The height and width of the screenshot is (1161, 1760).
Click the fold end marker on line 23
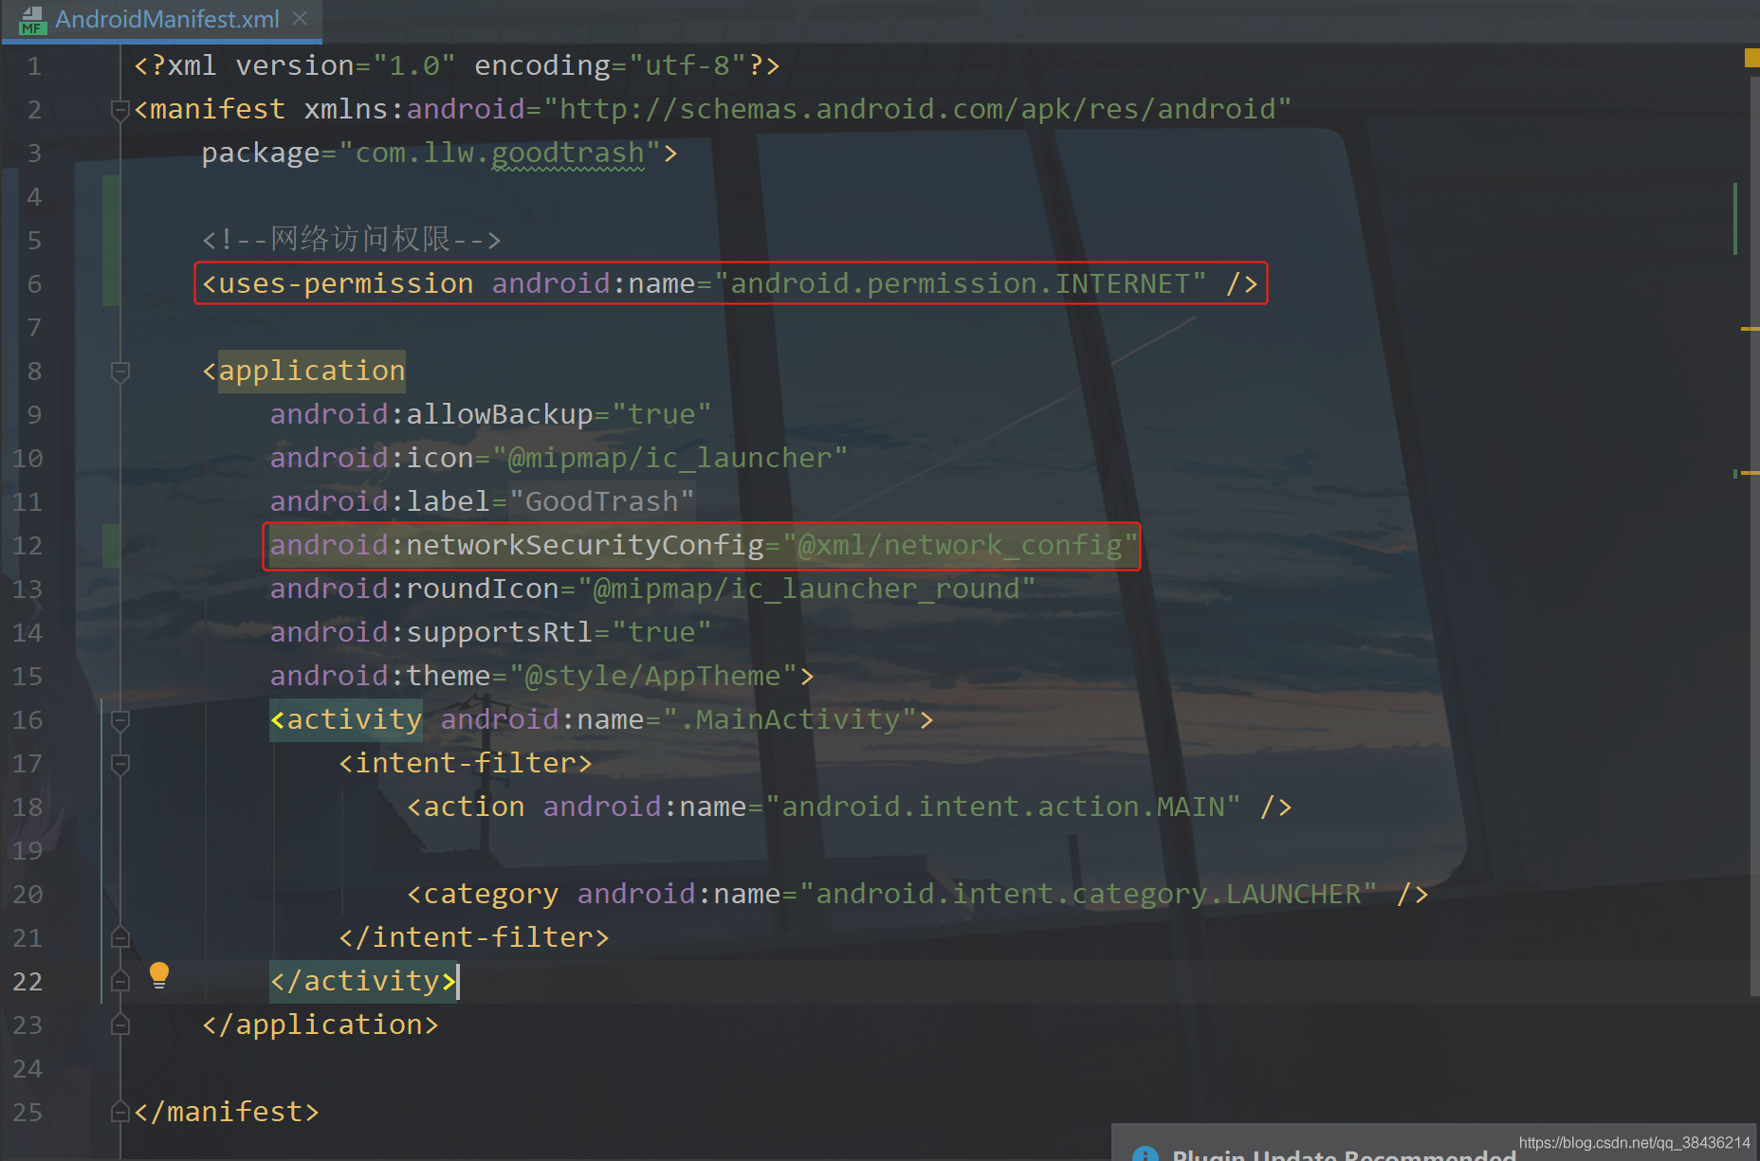pos(120,1025)
